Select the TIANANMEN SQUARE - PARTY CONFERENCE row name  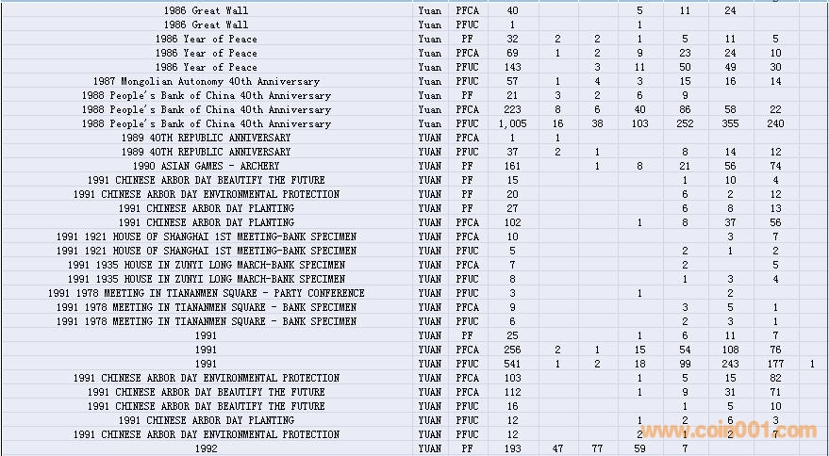206,293
